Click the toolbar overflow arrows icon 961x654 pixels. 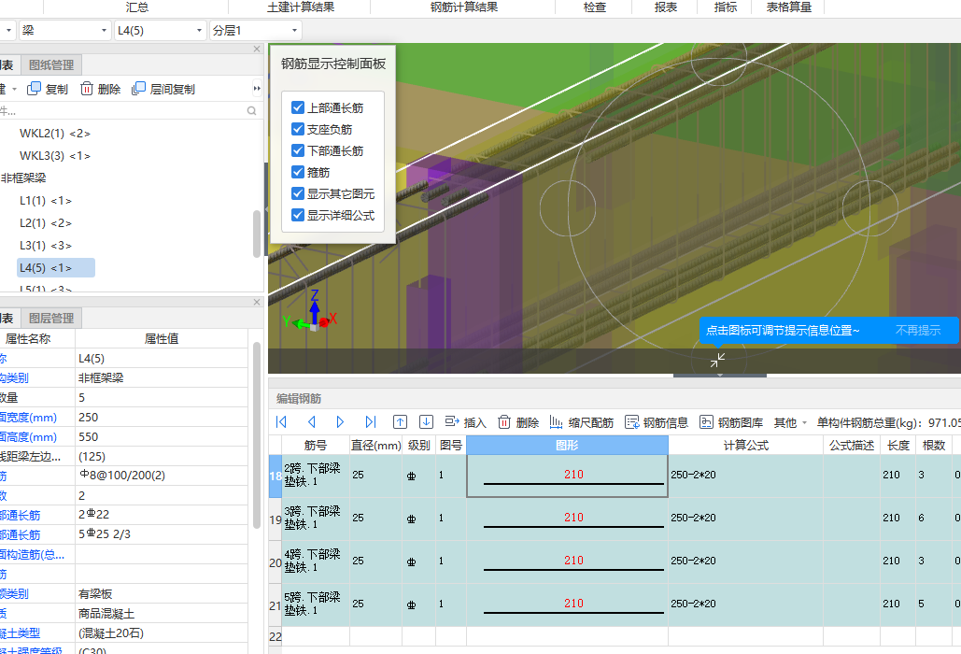click(257, 89)
